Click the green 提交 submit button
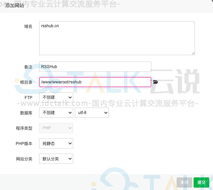The height and width of the screenshot is (190, 213). (x=201, y=183)
